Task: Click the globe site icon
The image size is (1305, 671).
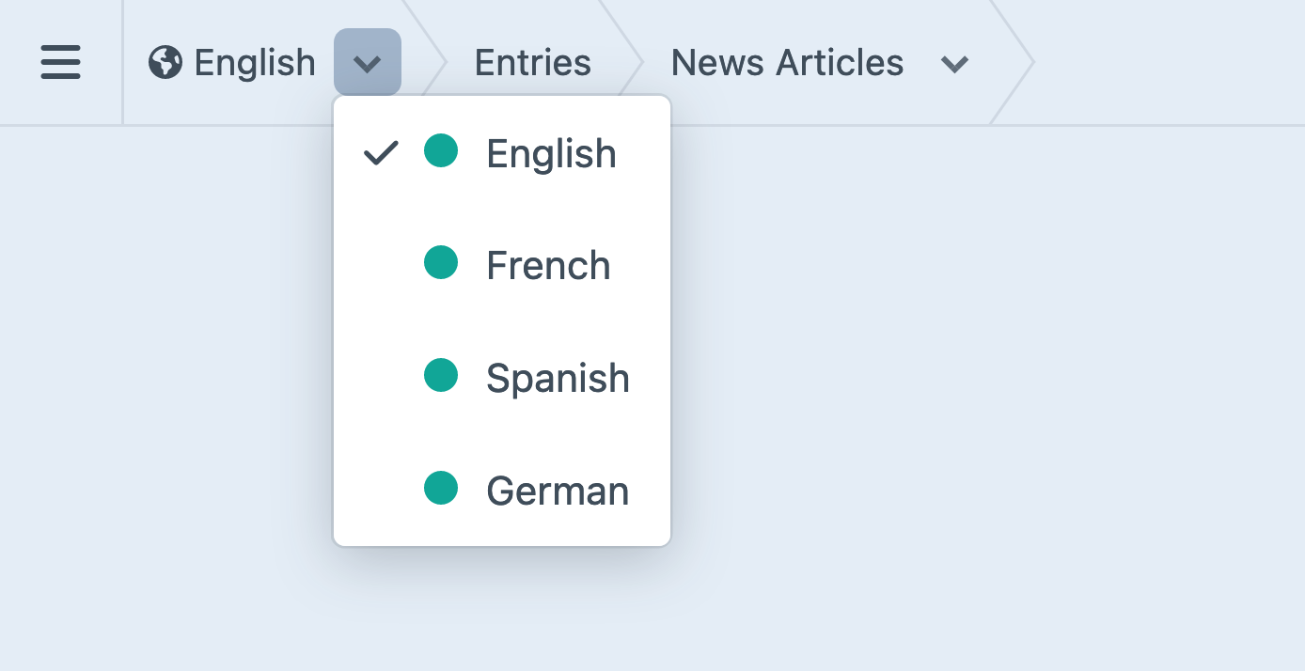Action: pos(165,63)
